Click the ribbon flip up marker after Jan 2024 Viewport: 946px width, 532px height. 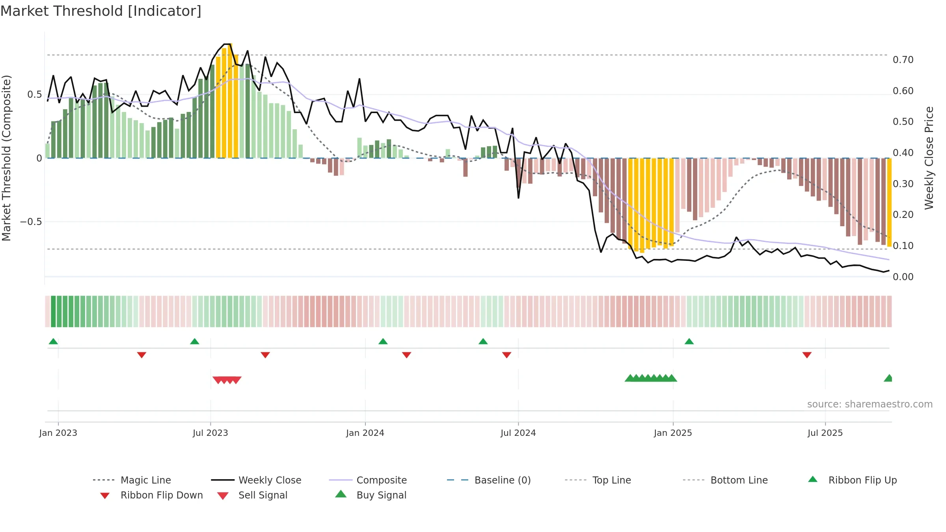(383, 341)
